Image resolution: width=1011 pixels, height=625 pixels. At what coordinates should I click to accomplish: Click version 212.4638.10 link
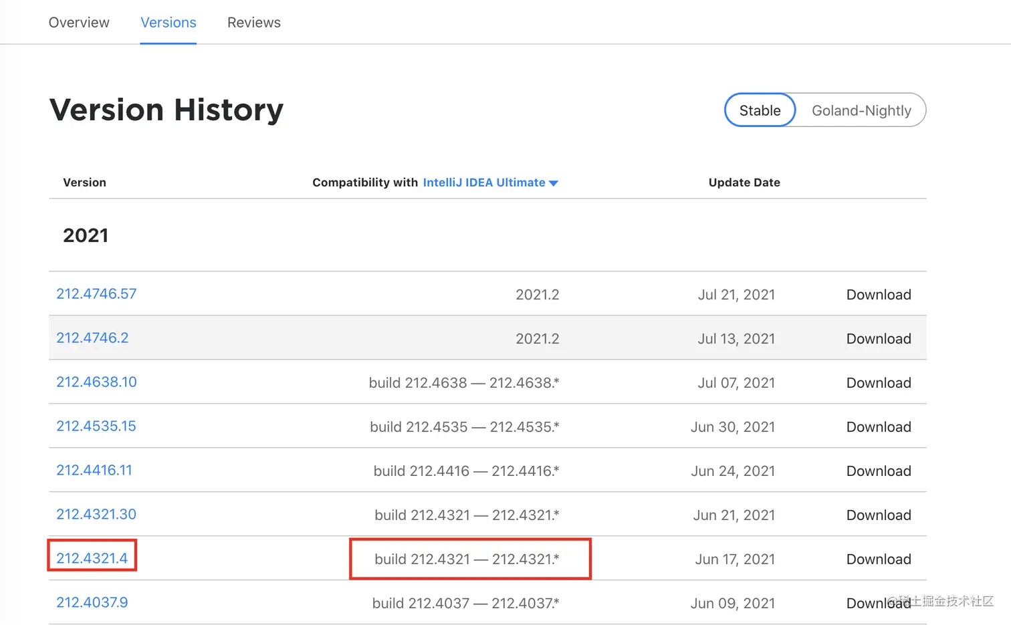pos(96,382)
